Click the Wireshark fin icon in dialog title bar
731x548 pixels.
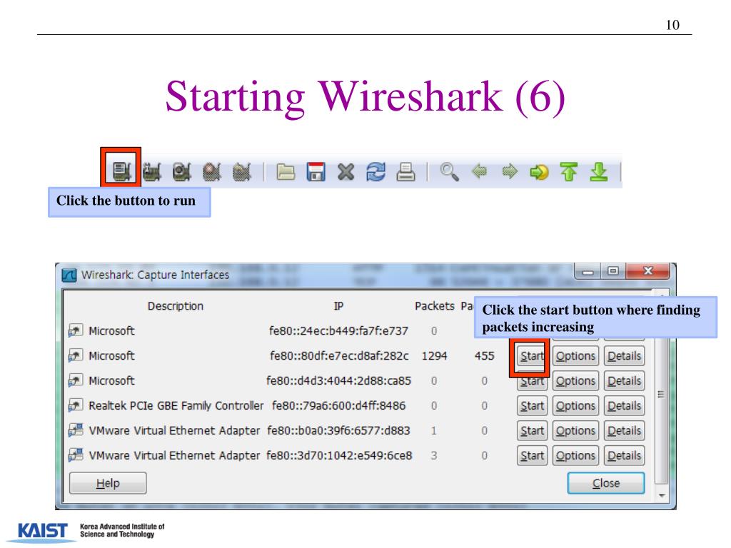pos(69,275)
